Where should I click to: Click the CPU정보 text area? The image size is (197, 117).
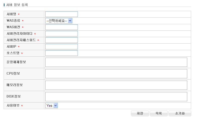[x=116, y=74]
